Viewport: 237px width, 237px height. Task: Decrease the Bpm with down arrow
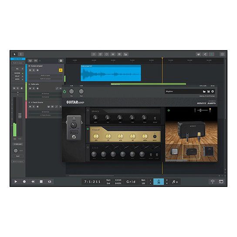click(150, 183)
